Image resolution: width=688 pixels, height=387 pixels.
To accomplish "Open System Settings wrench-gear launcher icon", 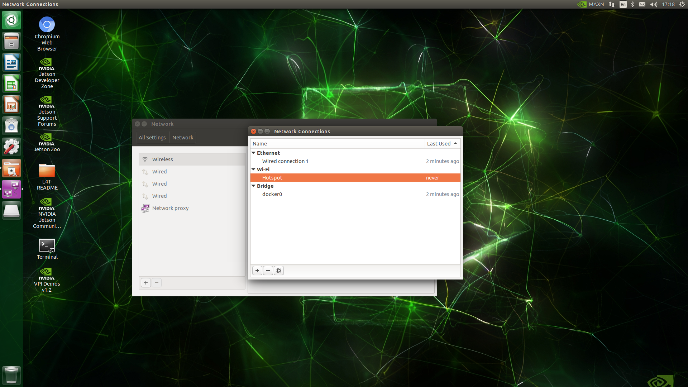I will coord(11,147).
